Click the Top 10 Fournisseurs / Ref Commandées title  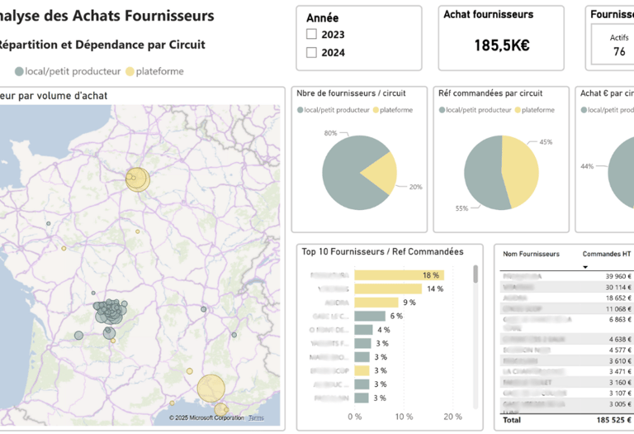click(x=382, y=252)
